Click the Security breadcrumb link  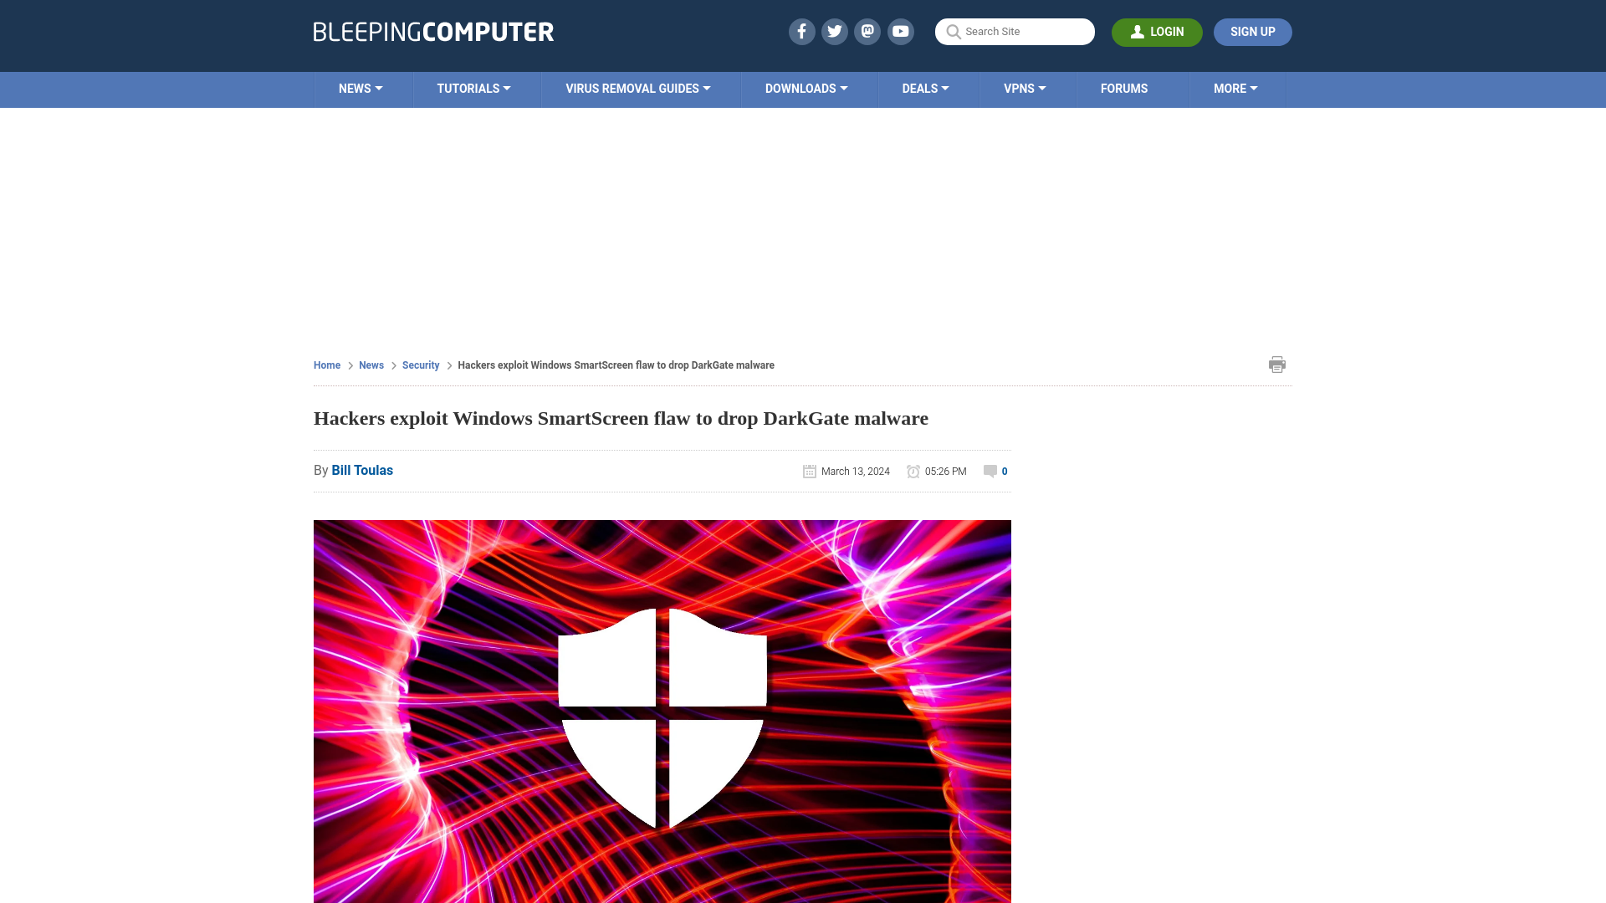[420, 365]
